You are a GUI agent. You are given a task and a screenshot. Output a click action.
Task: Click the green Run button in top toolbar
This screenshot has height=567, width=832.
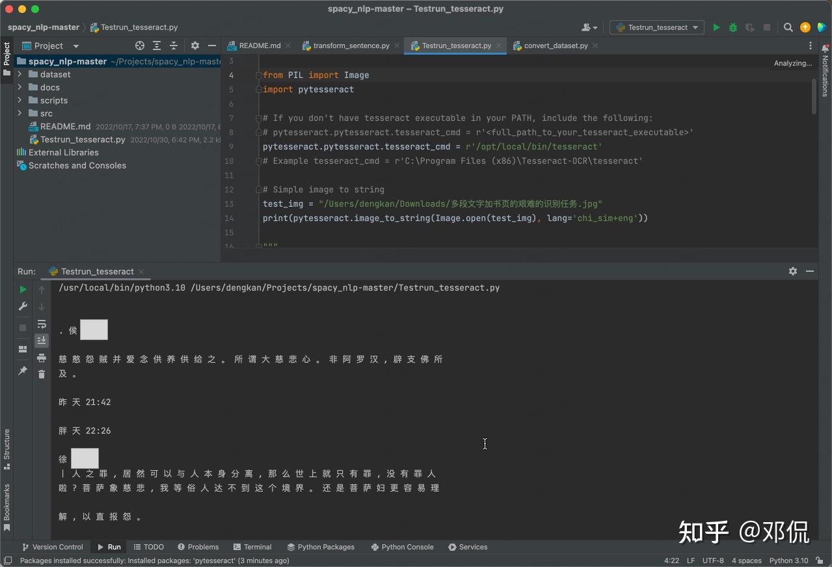716,27
